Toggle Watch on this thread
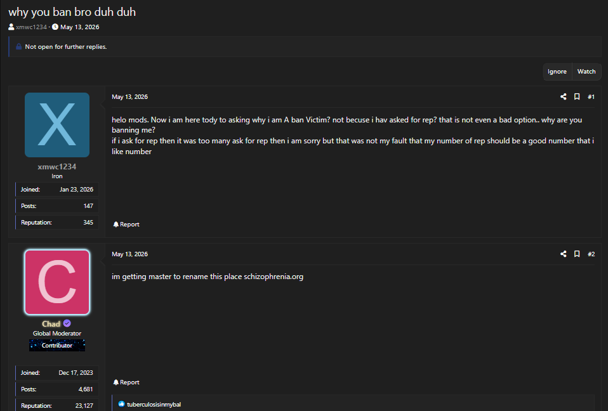Screen dimensions: 608x411 pyautogui.click(x=586, y=71)
